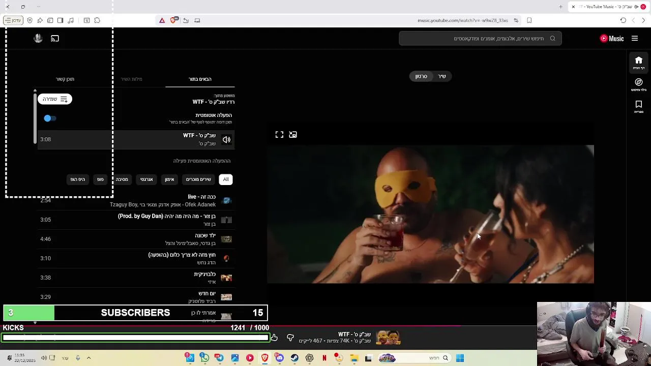The width and height of the screenshot is (651, 366).
Task: Open a new browser tab
Action: coord(560,7)
